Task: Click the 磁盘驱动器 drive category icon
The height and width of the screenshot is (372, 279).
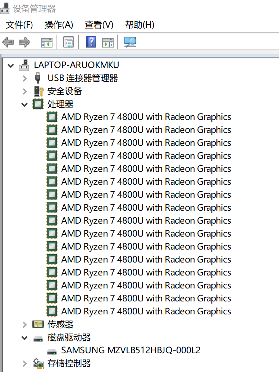Action: 38,339
